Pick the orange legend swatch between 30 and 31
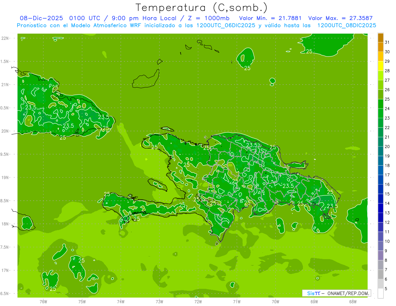The width and height of the screenshot is (396, 306). pyautogui.click(x=380, y=47)
